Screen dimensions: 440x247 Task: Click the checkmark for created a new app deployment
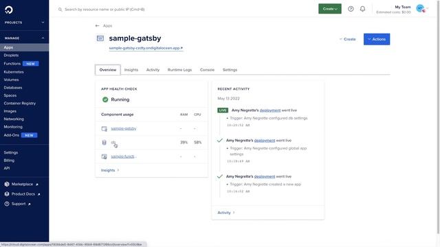point(220,176)
